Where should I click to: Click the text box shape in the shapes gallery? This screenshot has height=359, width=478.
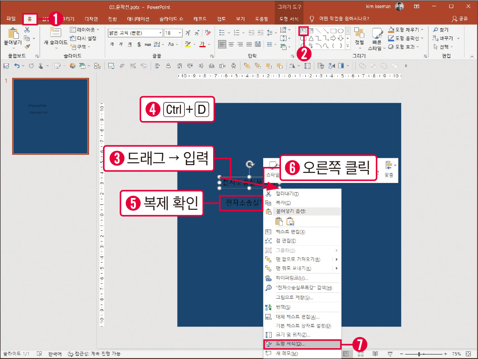(x=304, y=31)
